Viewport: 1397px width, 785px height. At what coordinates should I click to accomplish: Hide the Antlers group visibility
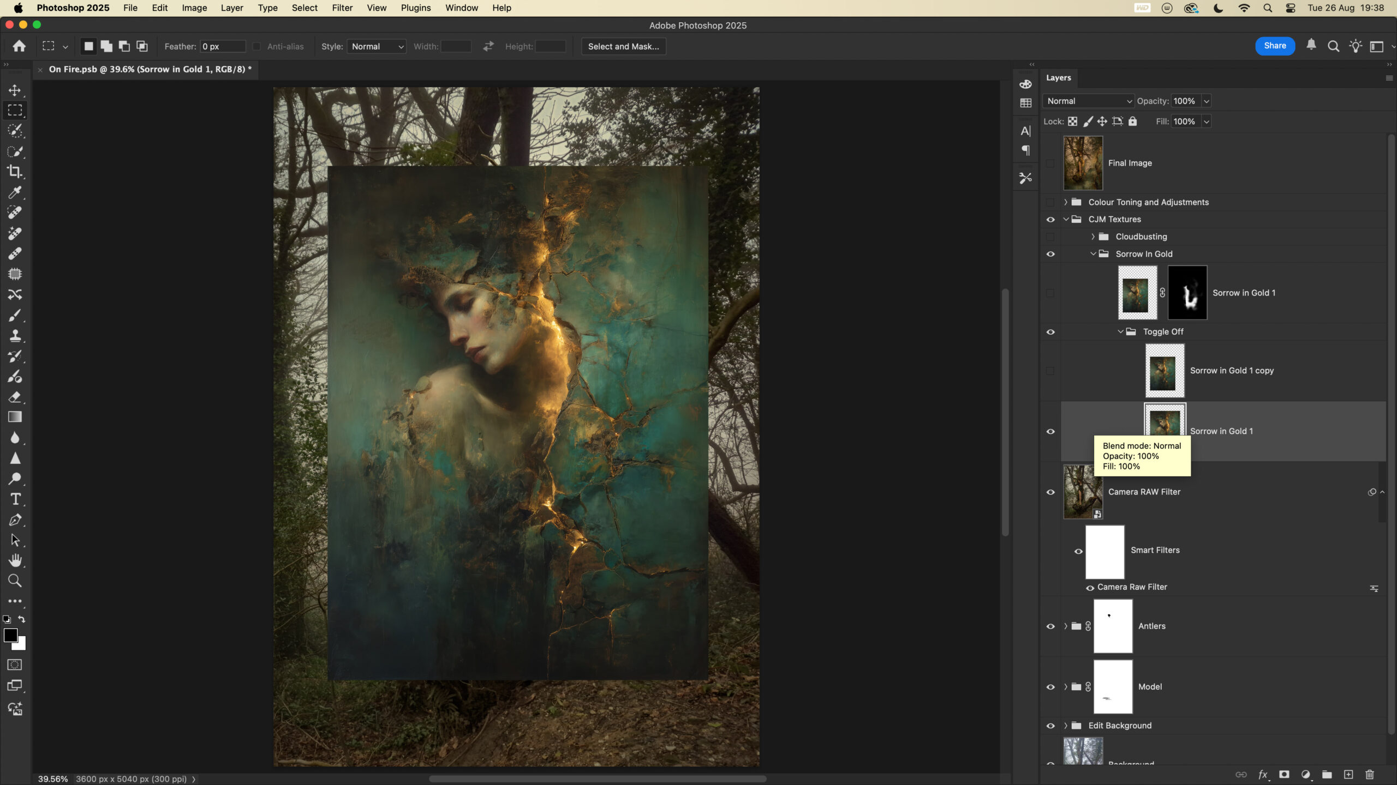[x=1050, y=626]
